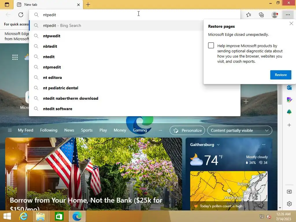Open the weather radar map
Viewport: 296px width, 222px height.
click(229, 190)
